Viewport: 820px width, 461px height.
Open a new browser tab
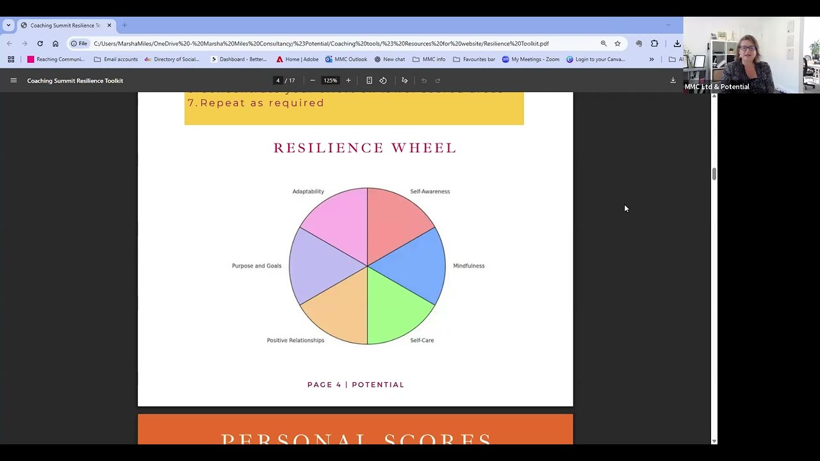(x=124, y=26)
